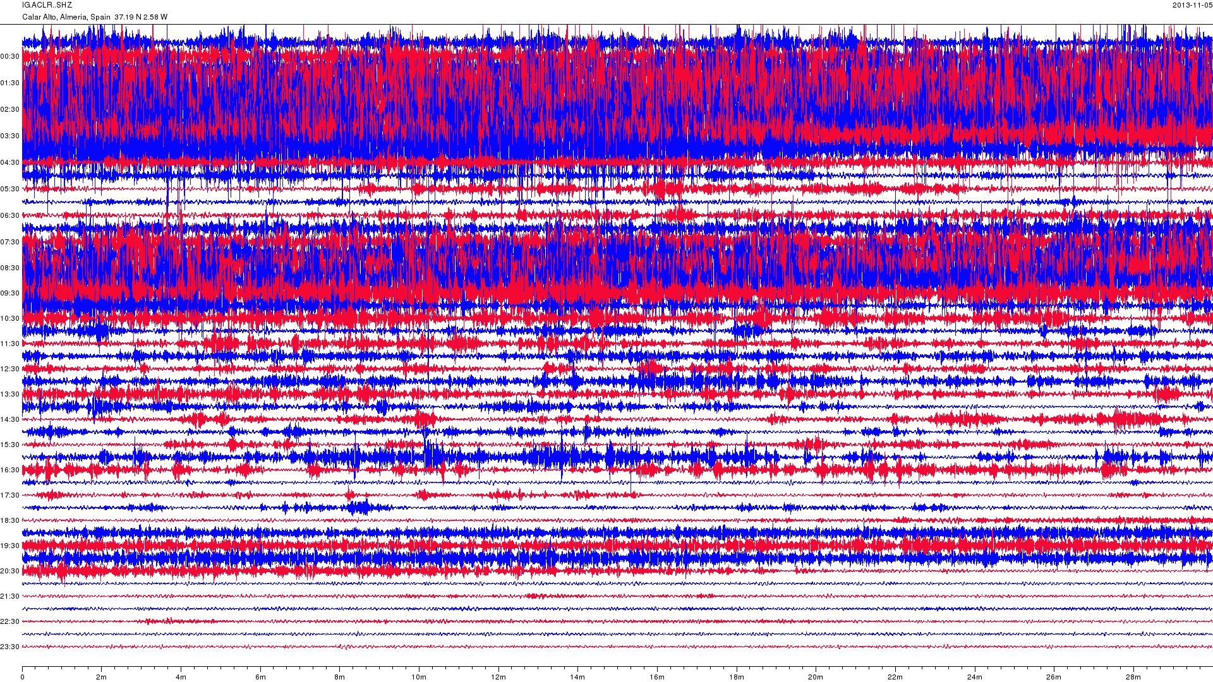Click the 22m mark on time axis

pos(895,677)
